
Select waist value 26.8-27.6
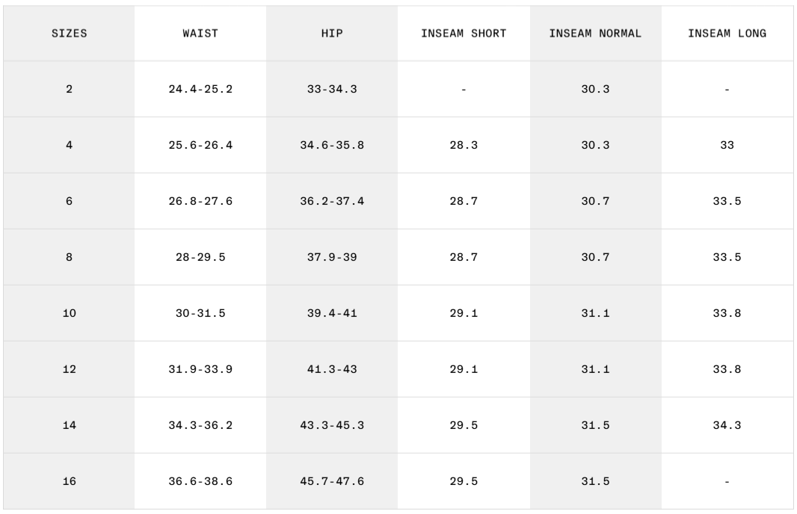tap(200, 201)
